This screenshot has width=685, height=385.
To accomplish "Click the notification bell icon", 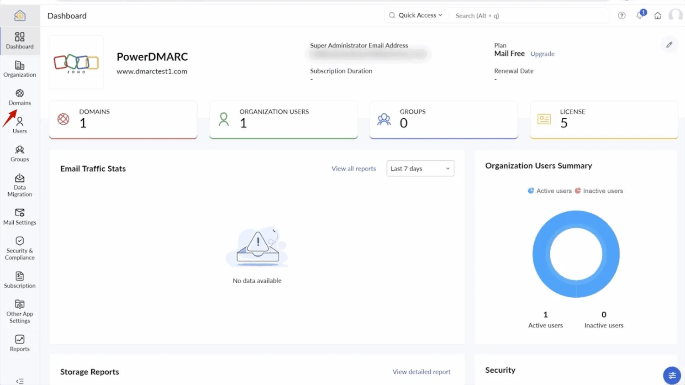I will (x=640, y=15).
